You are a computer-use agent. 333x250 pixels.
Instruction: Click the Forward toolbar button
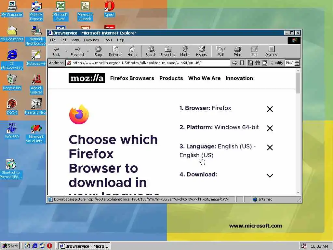(x=77, y=51)
